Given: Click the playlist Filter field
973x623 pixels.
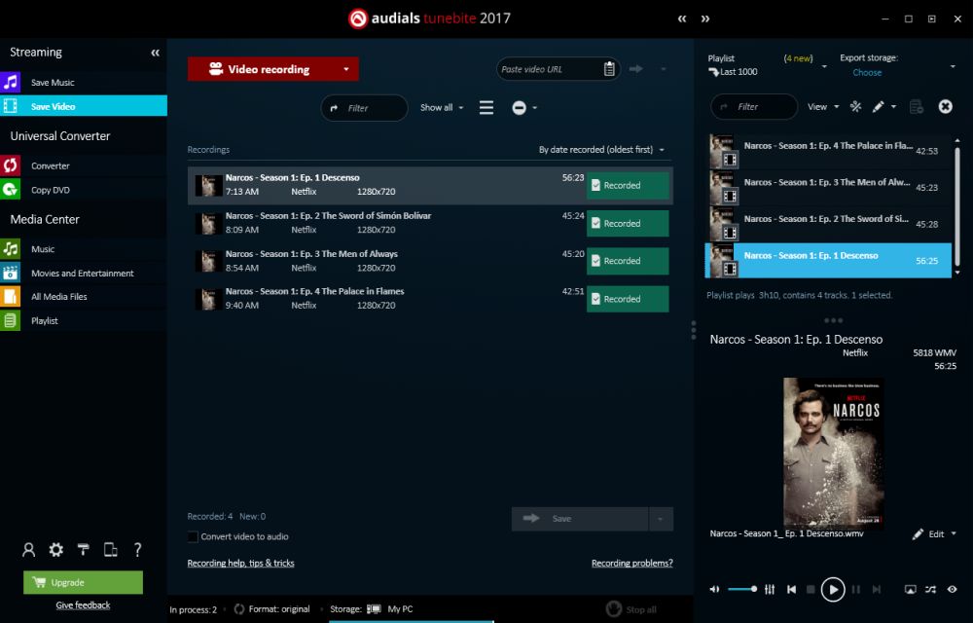Looking at the screenshot, I should (x=754, y=107).
